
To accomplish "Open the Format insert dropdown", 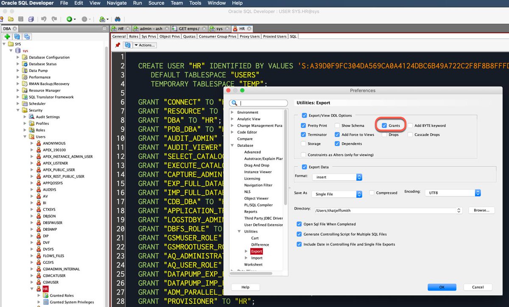I will pos(337,177).
